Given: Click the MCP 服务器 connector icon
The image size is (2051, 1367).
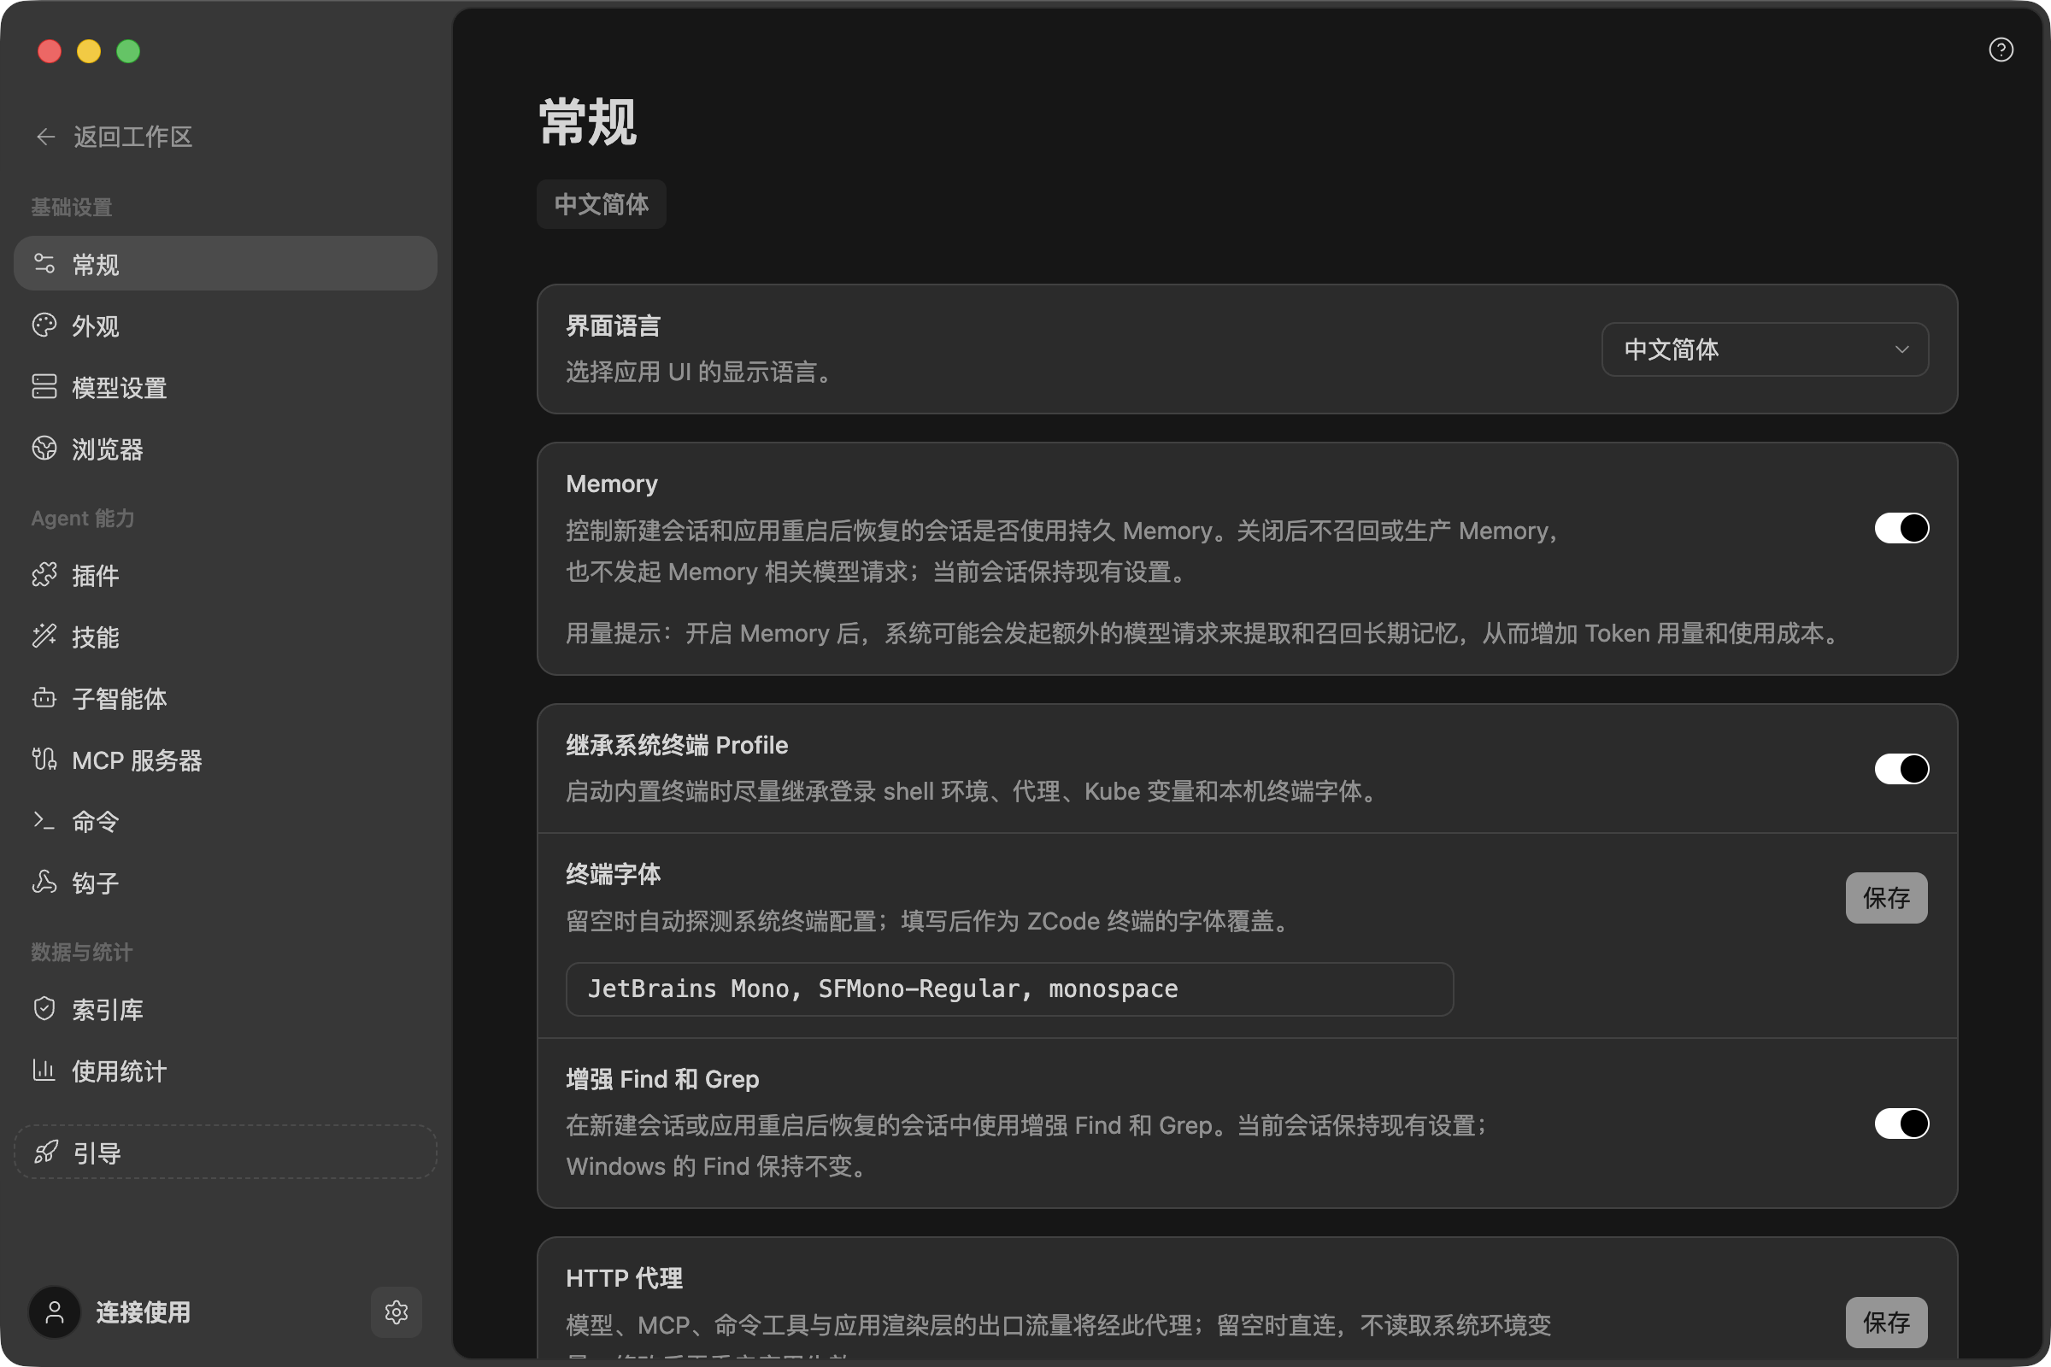Looking at the screenshot, I should coord(44,760).
